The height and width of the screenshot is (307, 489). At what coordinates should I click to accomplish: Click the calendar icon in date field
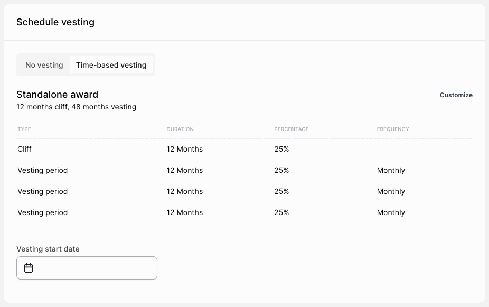(x=29, y=268)
